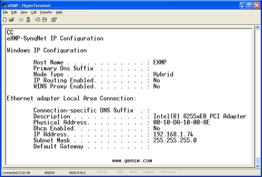This screenshot has height=177, width=262.
Task: Click the Connection-specific DNS Suffix label
Action: click(x=83, y=110)
